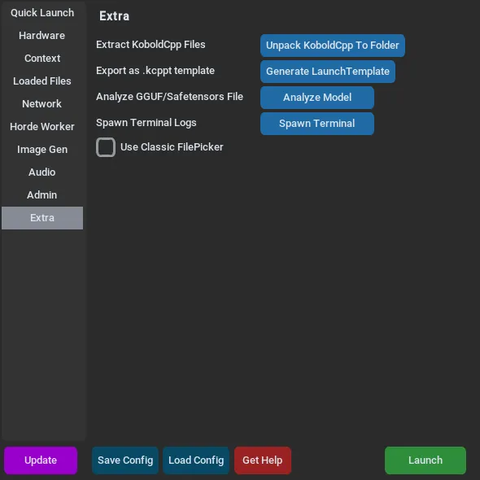Open Get Help
Image resolution: width=480 pixels, height=480 pixels.
(263, 460)
